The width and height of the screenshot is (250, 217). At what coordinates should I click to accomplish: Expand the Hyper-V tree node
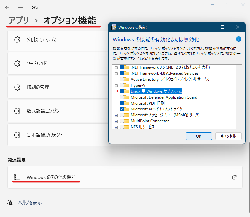click(116, 86)
